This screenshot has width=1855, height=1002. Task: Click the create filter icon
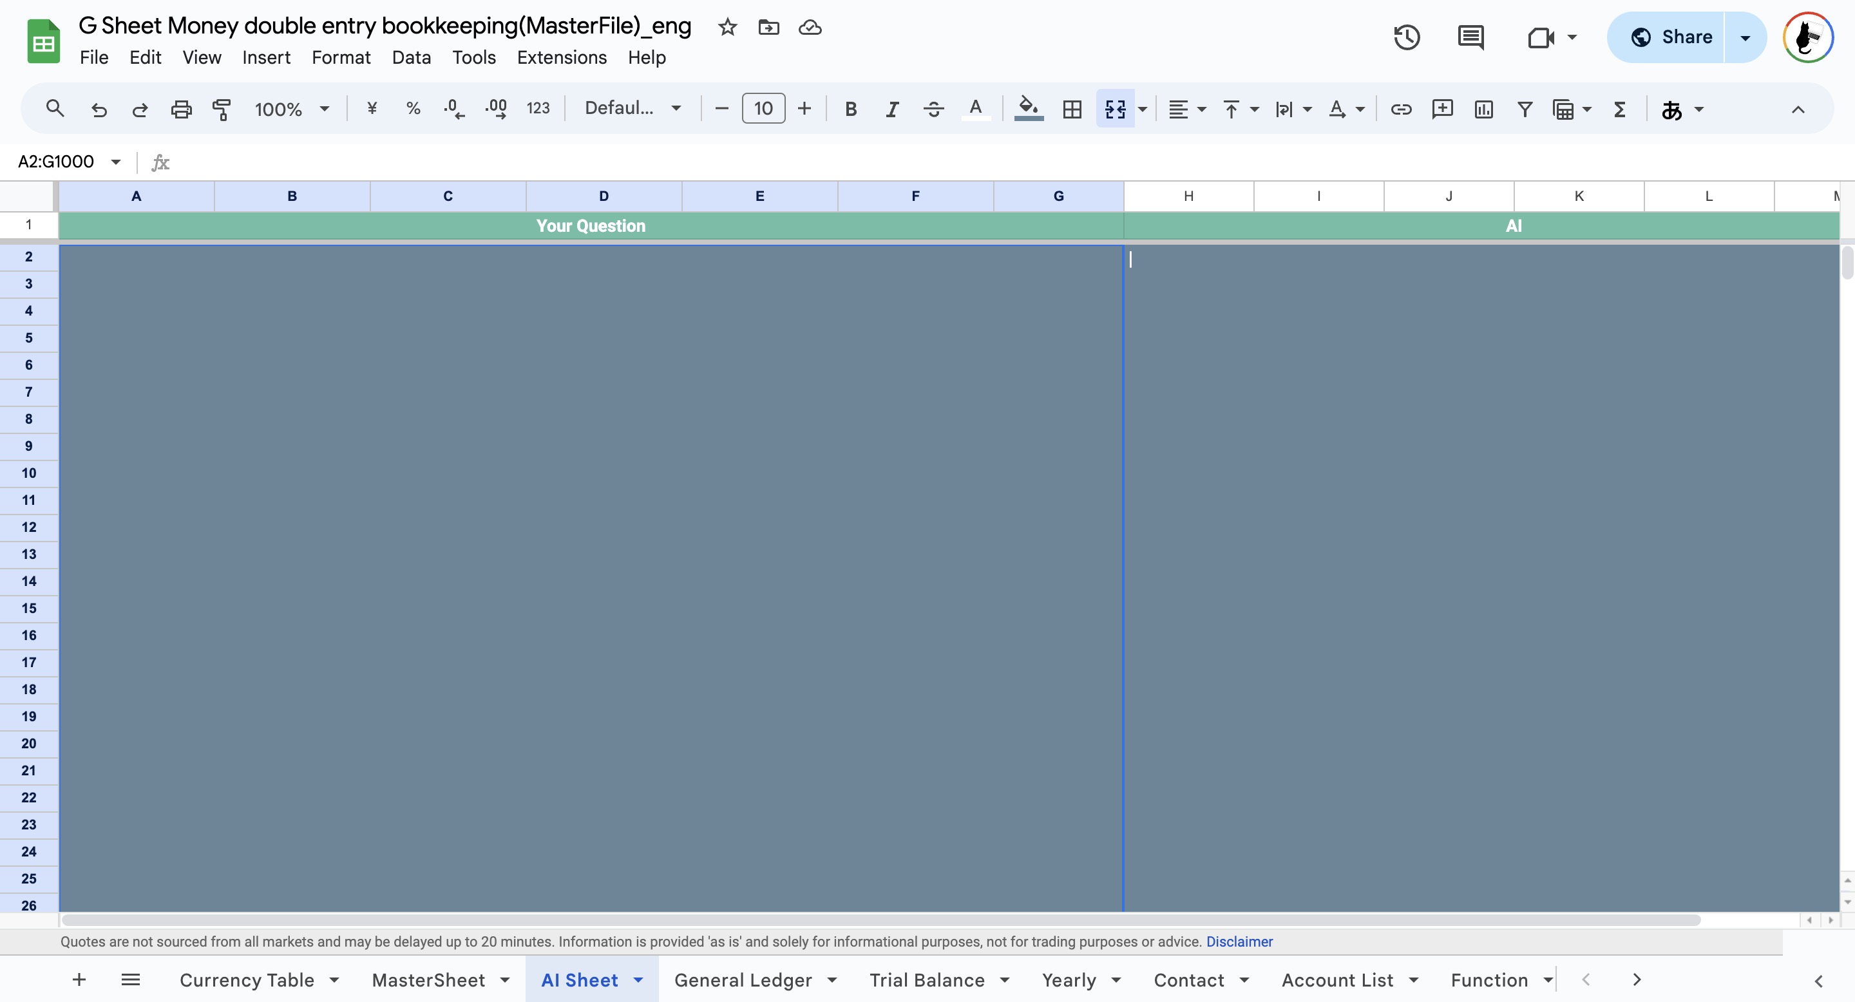click(x=1525, y=109)
